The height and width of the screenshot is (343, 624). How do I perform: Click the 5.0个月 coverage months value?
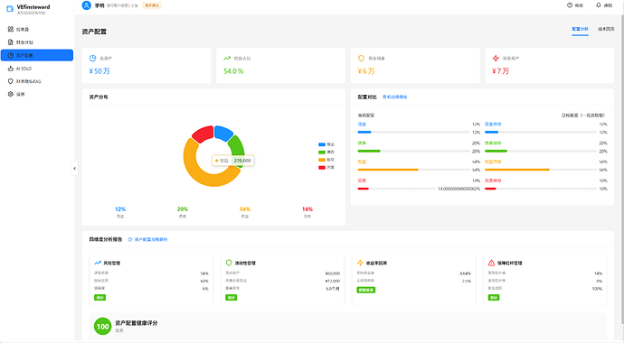click(333, 289)
